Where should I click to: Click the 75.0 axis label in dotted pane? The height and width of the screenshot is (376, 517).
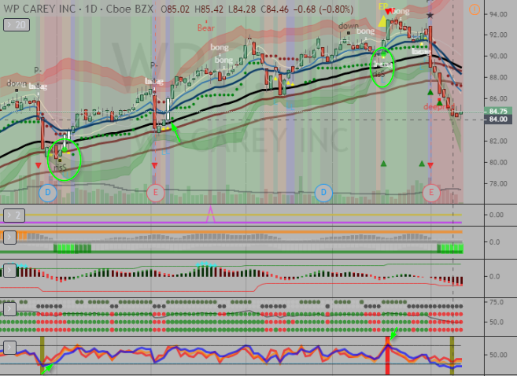[497, 302]
